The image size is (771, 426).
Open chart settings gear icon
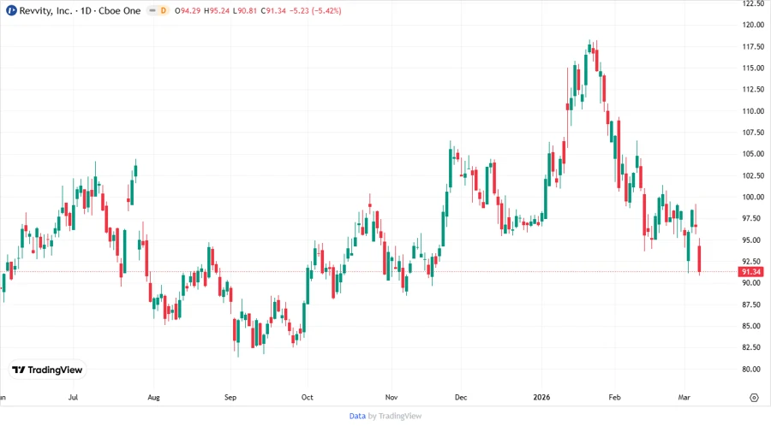click(x=754, y=398)
